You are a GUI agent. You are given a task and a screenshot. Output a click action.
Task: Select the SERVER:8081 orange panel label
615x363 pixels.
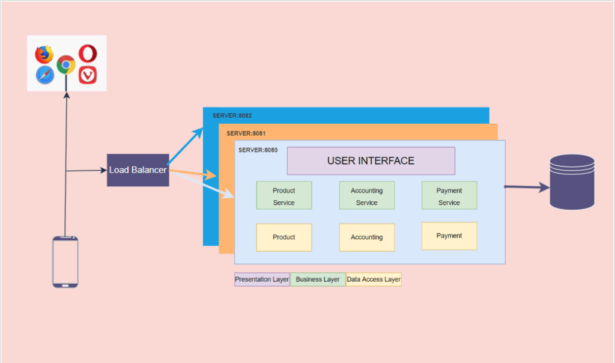click(x=246, y=133)
